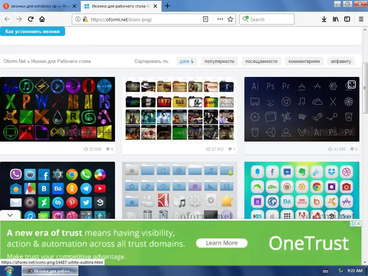Go back using the browser back arrow
The width and height of the screenshot is (368, 276).
click(7, 19)
